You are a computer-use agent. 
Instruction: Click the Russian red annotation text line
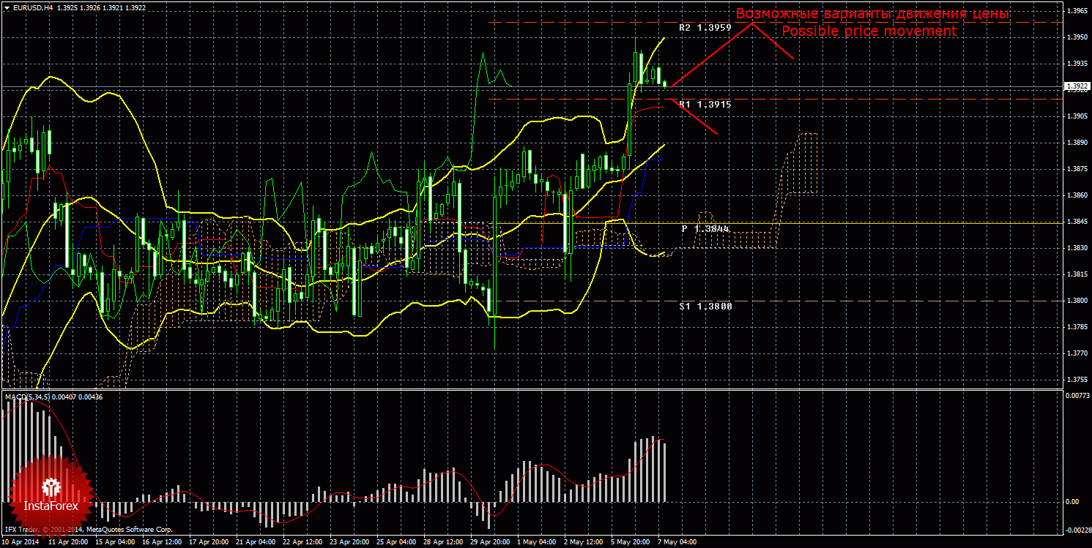point(873,14)
